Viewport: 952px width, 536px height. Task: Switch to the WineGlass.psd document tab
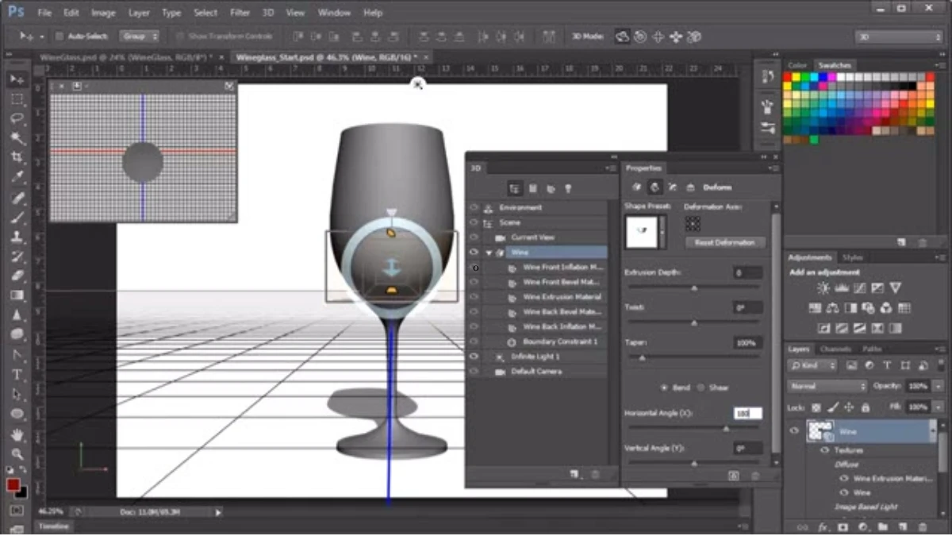pyautogui.click(x=126, y=58)
